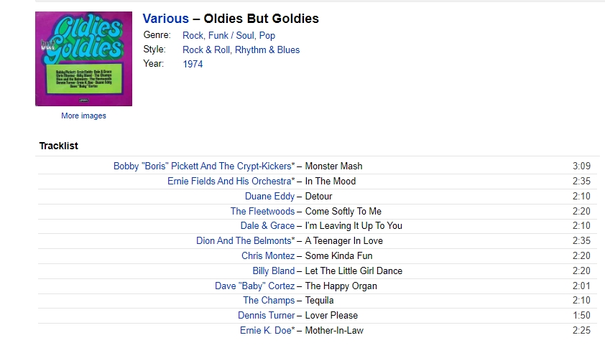605x348 pixels.
Task: Click the 1974 year link
Action: pyautogui.click(x=193, y=64)
